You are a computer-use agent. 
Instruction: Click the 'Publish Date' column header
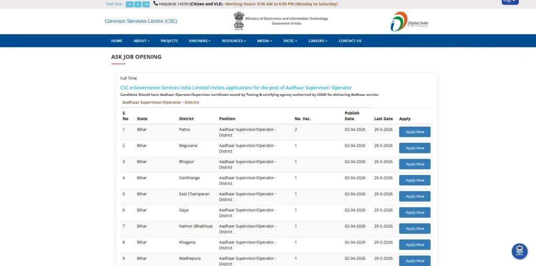click(x=352, y=116)
